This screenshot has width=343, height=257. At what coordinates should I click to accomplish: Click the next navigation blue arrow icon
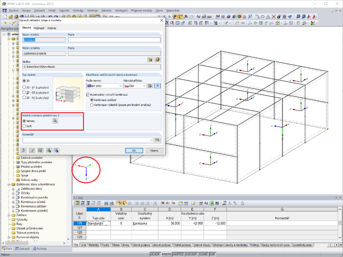click(169, 17)
